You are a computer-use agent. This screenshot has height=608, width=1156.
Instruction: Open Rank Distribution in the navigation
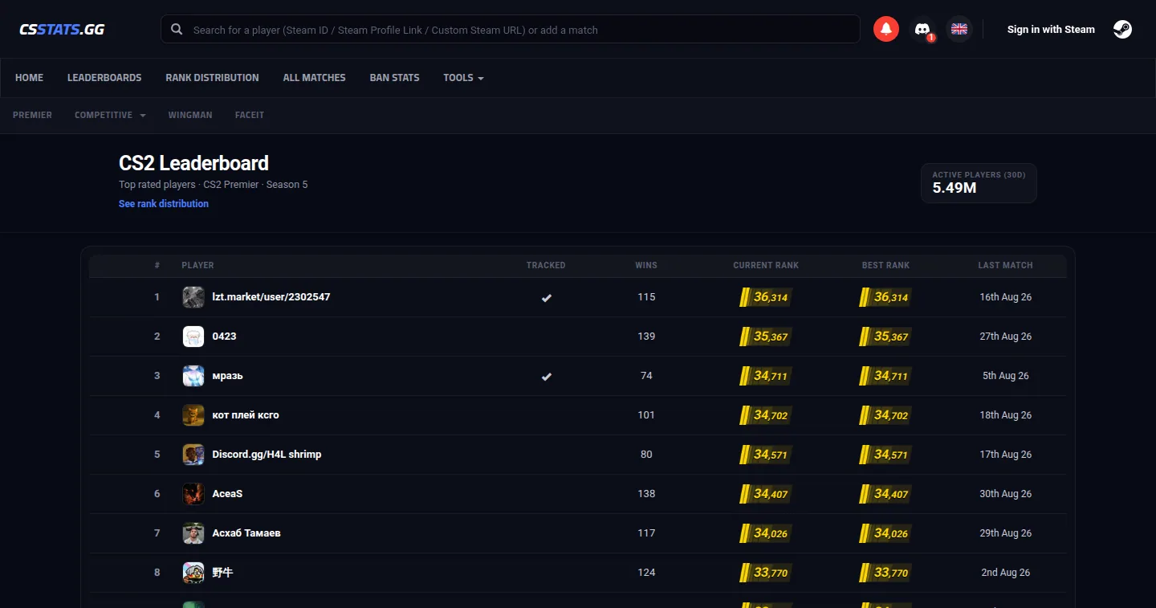pyautogui.click(x=212, y=78)
